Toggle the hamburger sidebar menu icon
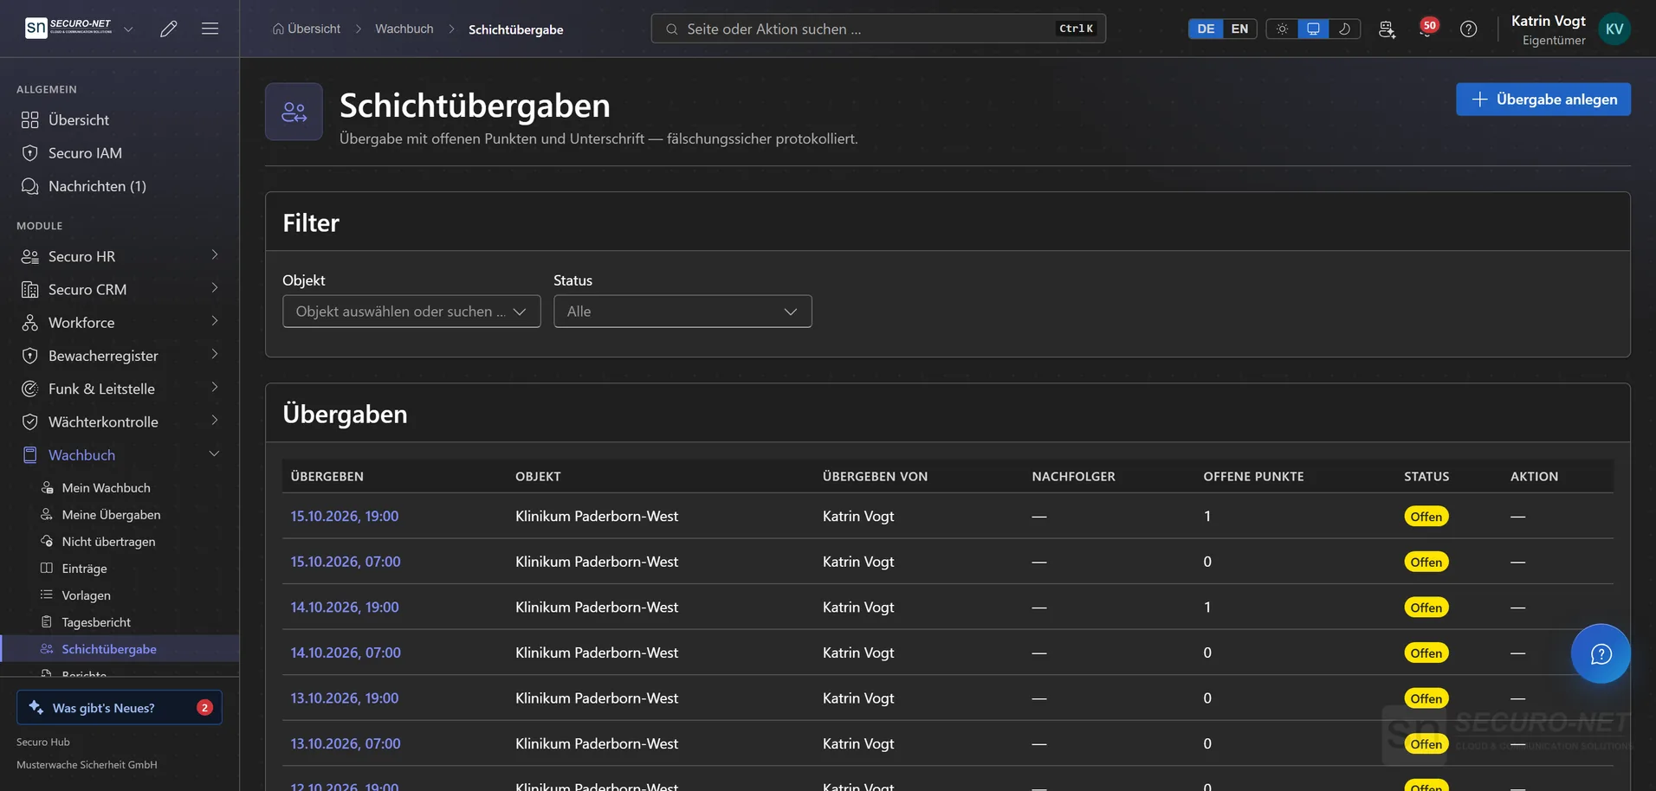Viewport: 1656px width, 791px height. pos(210,29)
